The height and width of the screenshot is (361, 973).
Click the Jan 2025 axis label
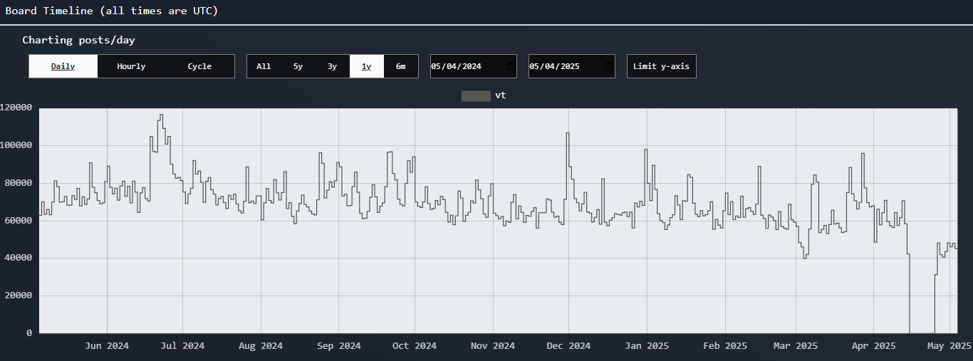[x=647, y=346]
